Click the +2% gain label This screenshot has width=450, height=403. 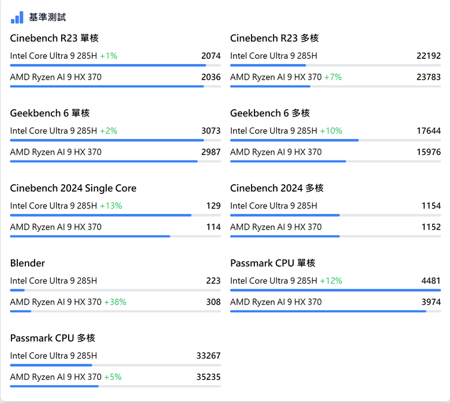(108, 130)
